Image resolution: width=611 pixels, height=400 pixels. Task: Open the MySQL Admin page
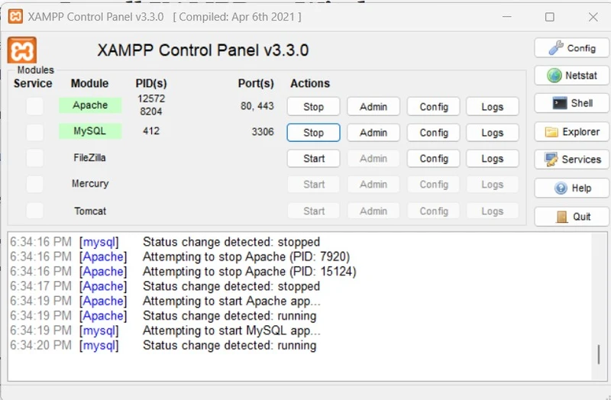tap(373, 133)
